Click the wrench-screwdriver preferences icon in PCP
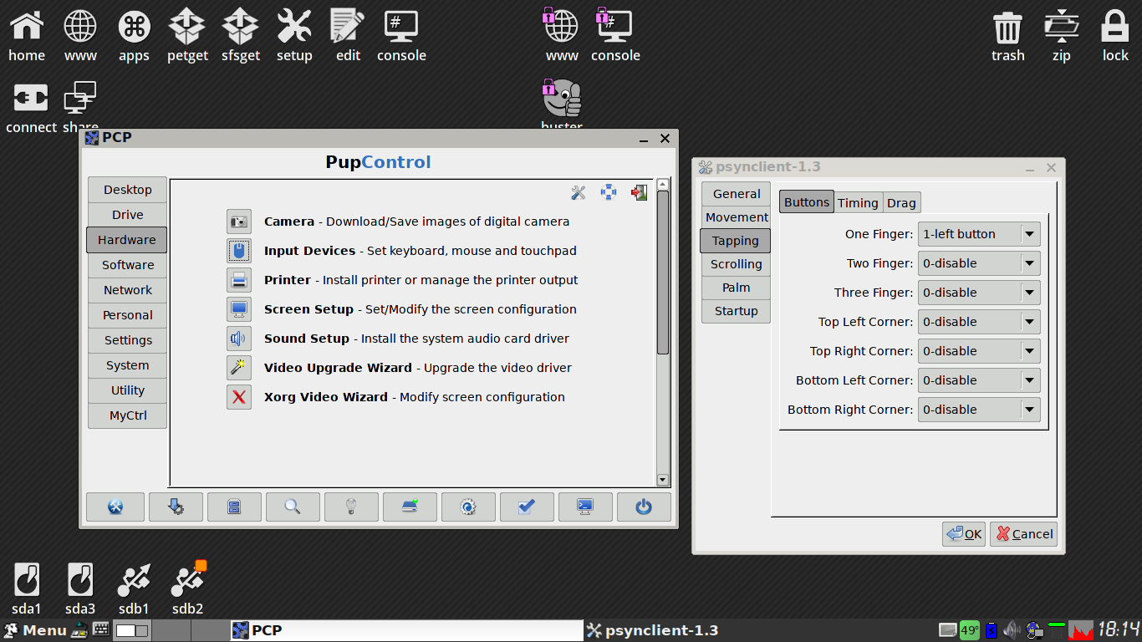1142x642 pixels. point(579,193)
